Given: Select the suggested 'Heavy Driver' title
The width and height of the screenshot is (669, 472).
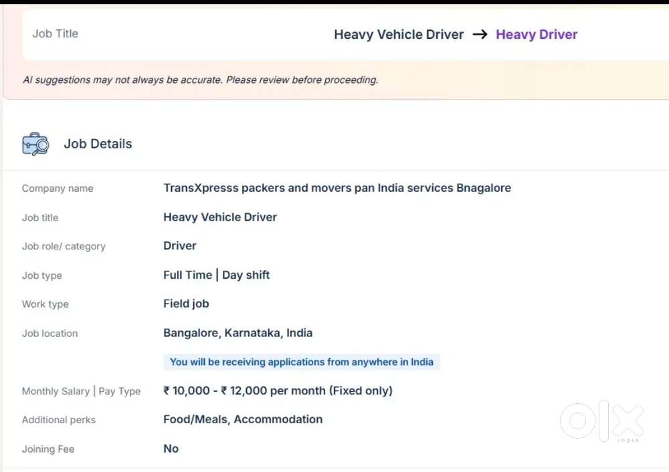Looking at the screenshot, I should pyautogui.click(x=537, y=35).
